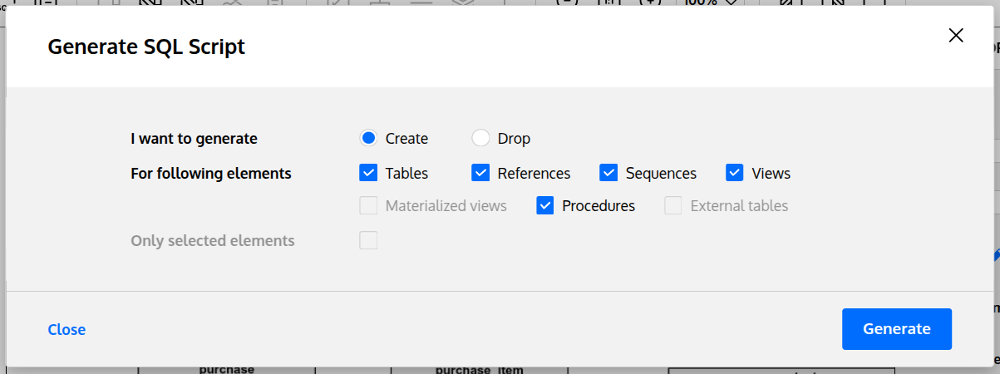
Task: Toggle the Views checkbox
Action: tap(735, 173)
